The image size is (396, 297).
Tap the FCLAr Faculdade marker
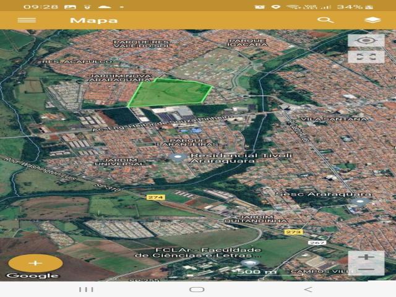pos(249,264)
